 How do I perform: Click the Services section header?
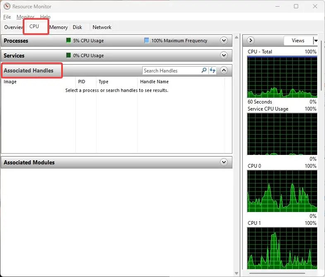pyautogui.click(x=117, y=55)
